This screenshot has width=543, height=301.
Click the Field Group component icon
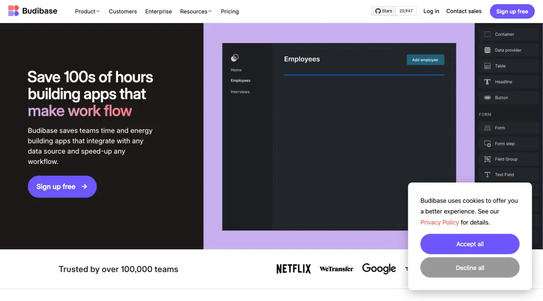(487, 159)
